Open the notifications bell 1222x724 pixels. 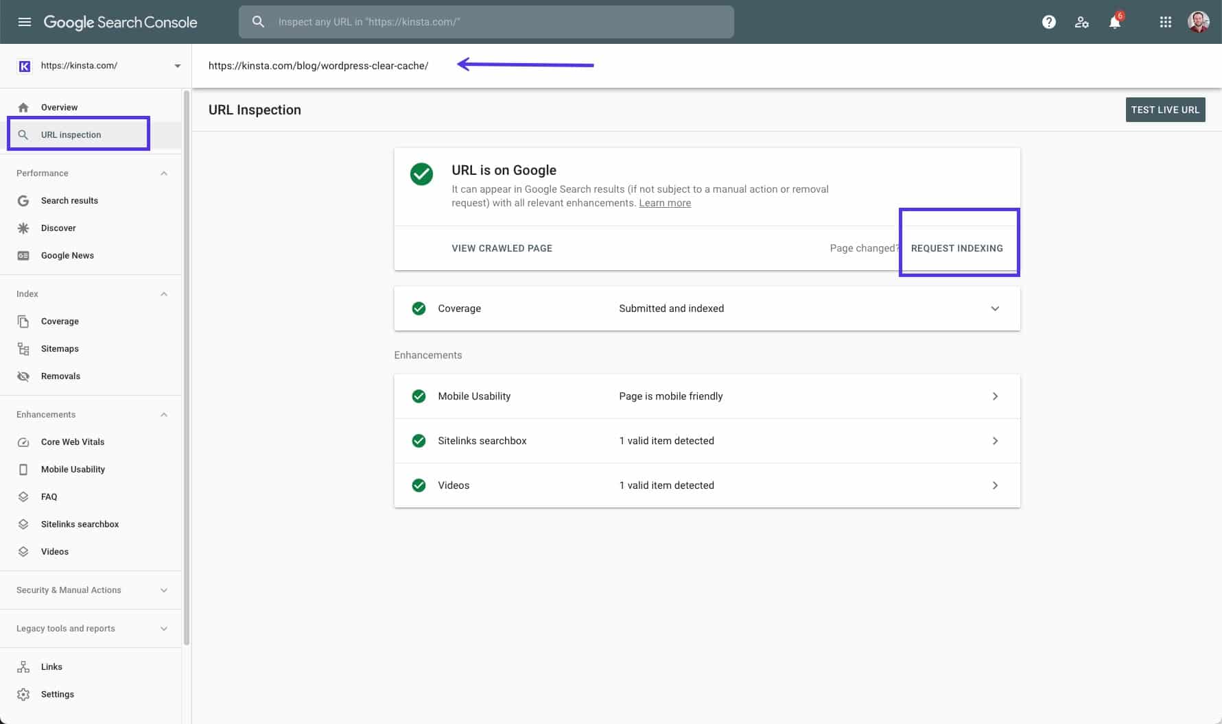click(1114, 23)
